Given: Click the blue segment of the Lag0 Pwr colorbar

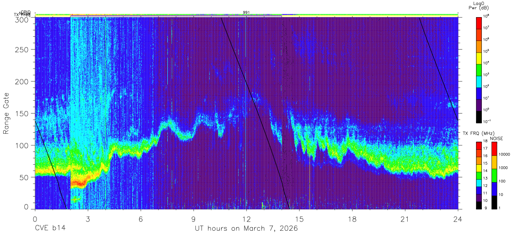Looking at the screenshot, I should [479, 93].
